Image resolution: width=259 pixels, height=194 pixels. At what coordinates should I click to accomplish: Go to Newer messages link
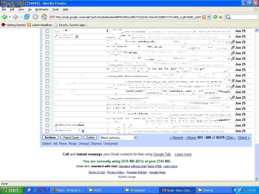pyautogui.click(x=191, y=138)
